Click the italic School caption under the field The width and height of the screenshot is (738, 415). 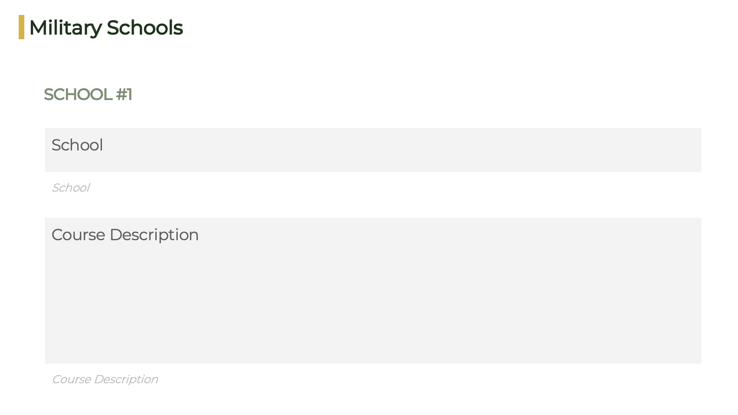pyautogui.click(x=71, y=187)
